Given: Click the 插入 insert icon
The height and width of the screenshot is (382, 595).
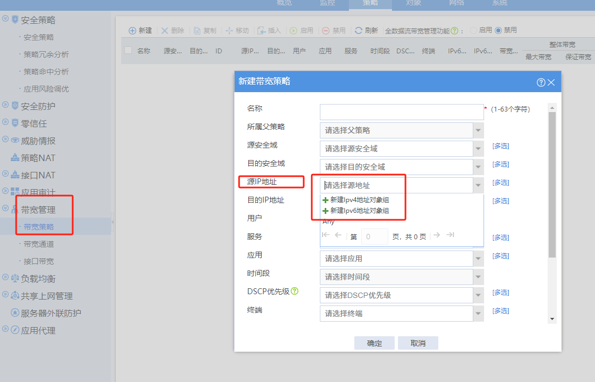Looking at the screenshot, I should [262, 31].
